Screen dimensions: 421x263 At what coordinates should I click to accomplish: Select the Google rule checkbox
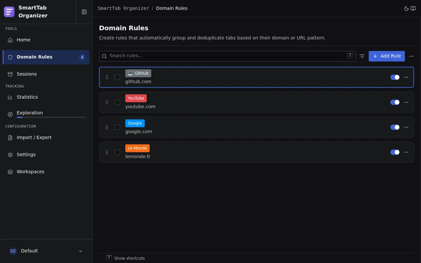pos(117,127)
